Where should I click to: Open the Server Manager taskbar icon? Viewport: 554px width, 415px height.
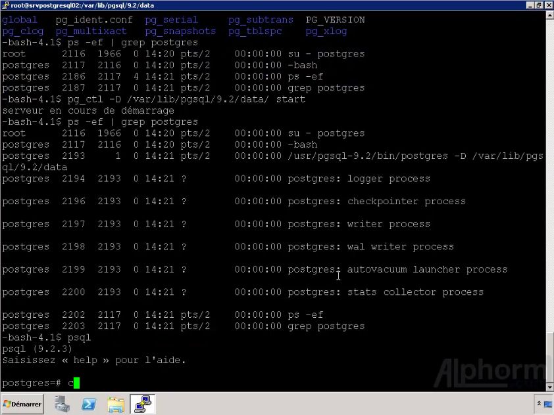[63, 404]
